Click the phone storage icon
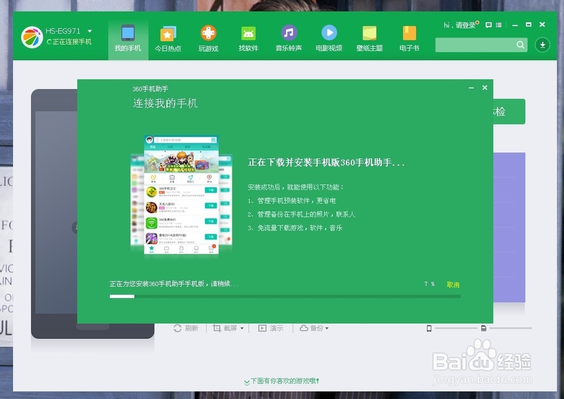The height and width of the screenshot is (399, 564). tap(429, 328)
